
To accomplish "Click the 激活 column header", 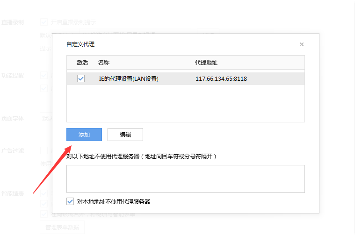I will pos(82,63).
